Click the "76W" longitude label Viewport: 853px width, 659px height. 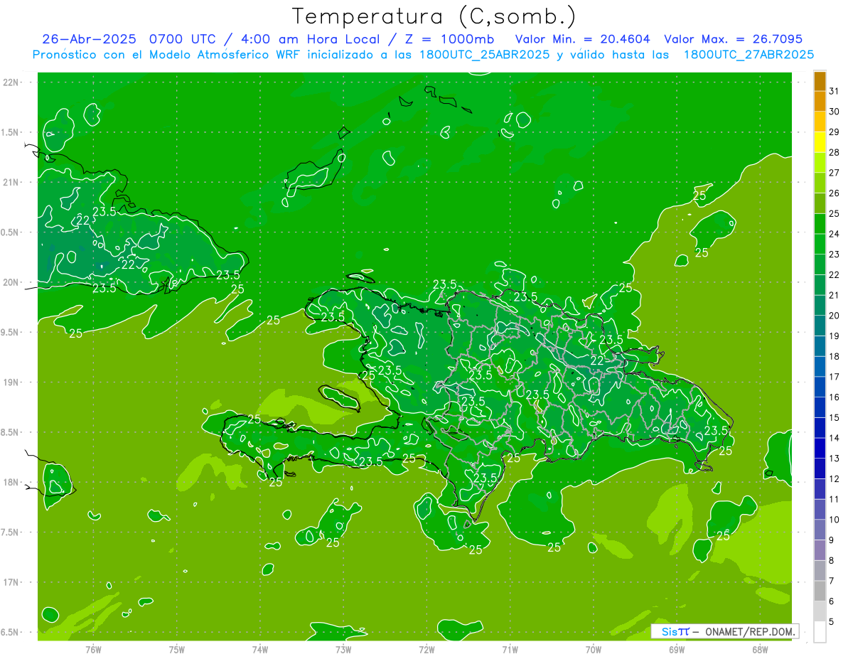point(93,649)
